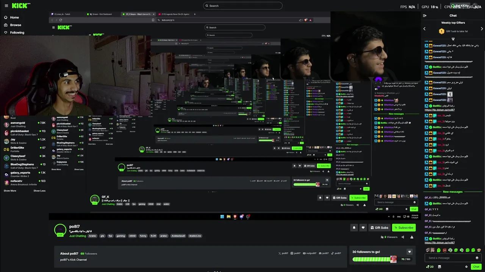Screen dimensions: 485x272
Task: Click the Windows Start icon in streamed taskbar
Action: click(x=222, y=216)
